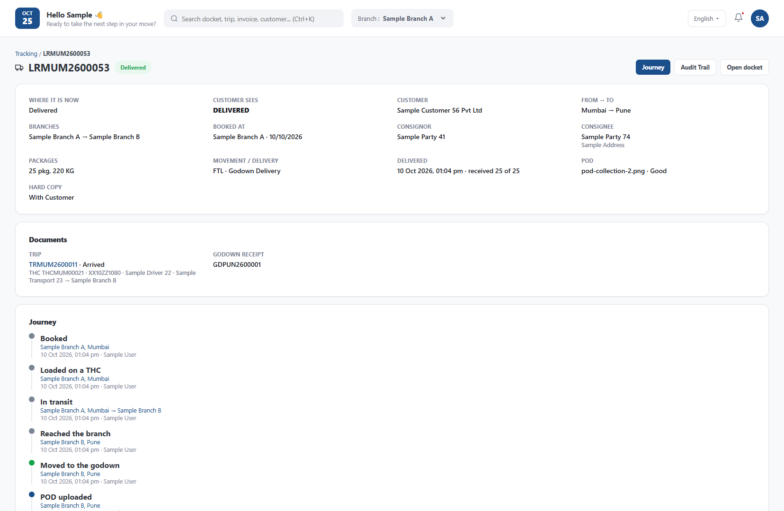Image resolution: width=784 pixels, height=511 pixels.
Task: Click consignor Sample Party 41
Action: coord(421,137)
